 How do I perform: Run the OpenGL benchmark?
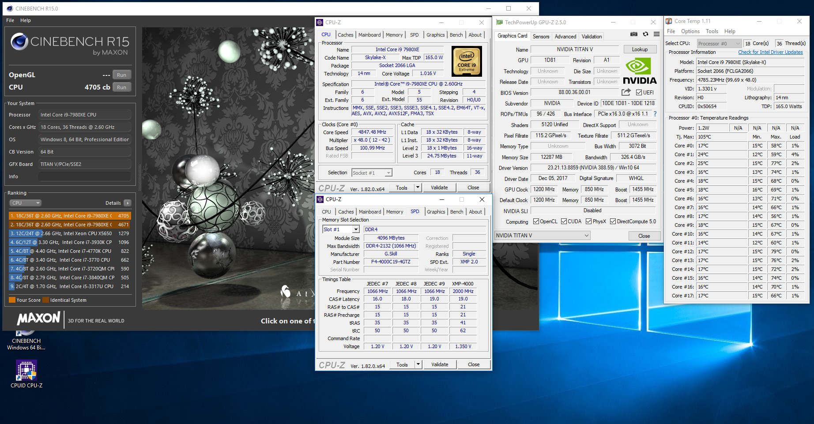point(122,75)
